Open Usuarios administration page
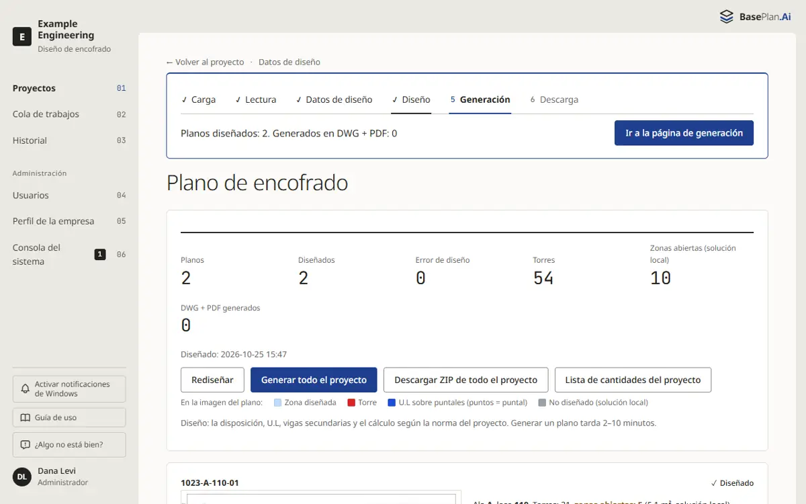The height and width of the screenshot is (504, 806). coord(69,196)
